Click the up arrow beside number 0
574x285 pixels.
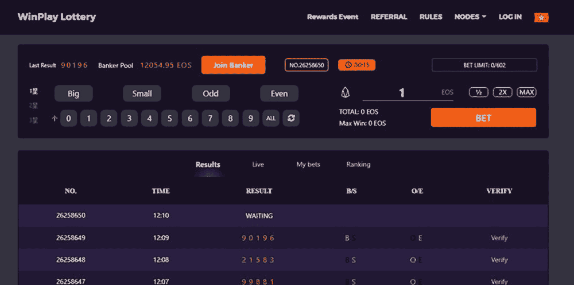(55, 118)
